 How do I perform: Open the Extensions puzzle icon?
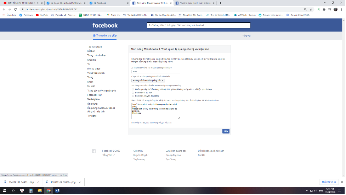(324, 9)
